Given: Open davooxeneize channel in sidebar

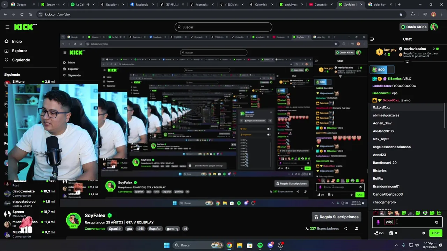Looking at the screenshot, I should (30, 193).
